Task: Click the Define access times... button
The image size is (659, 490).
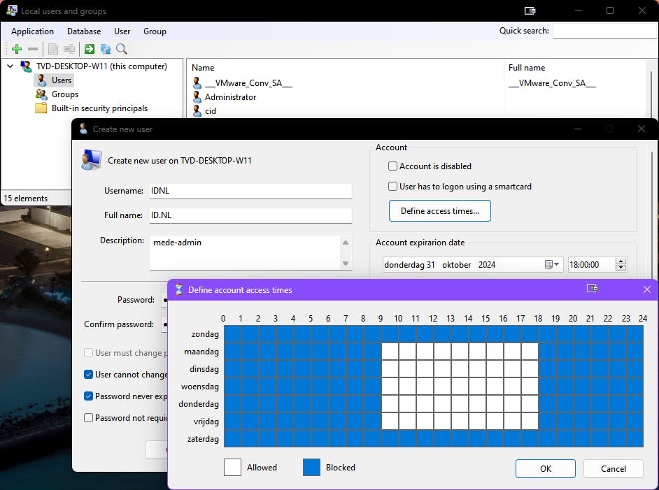Action: click(x=439, y=211)
